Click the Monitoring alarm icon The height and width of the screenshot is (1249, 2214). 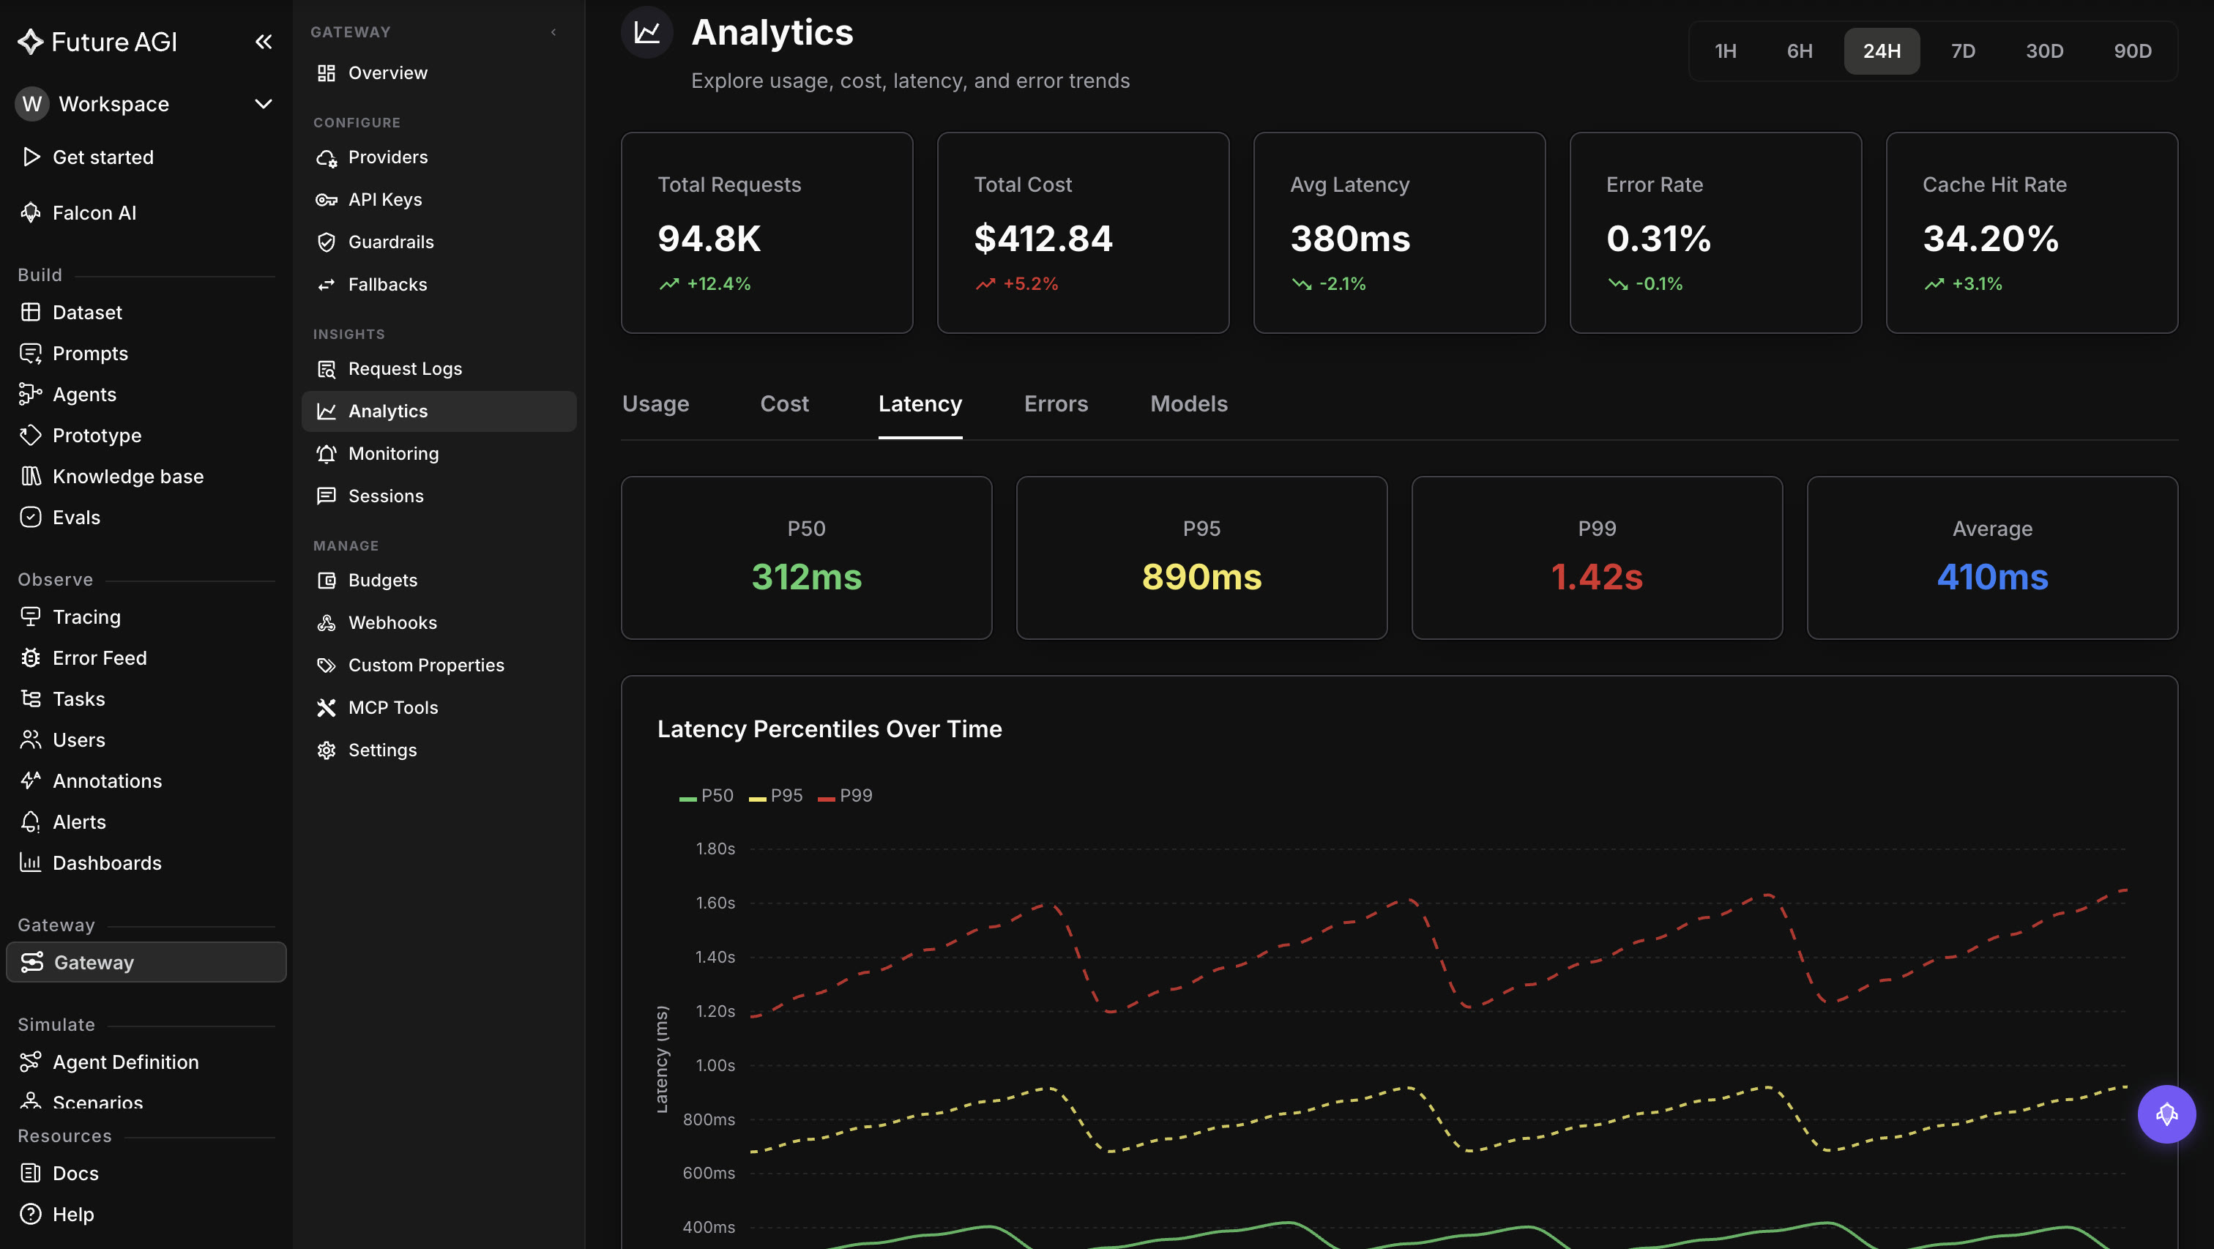point(326,453)
